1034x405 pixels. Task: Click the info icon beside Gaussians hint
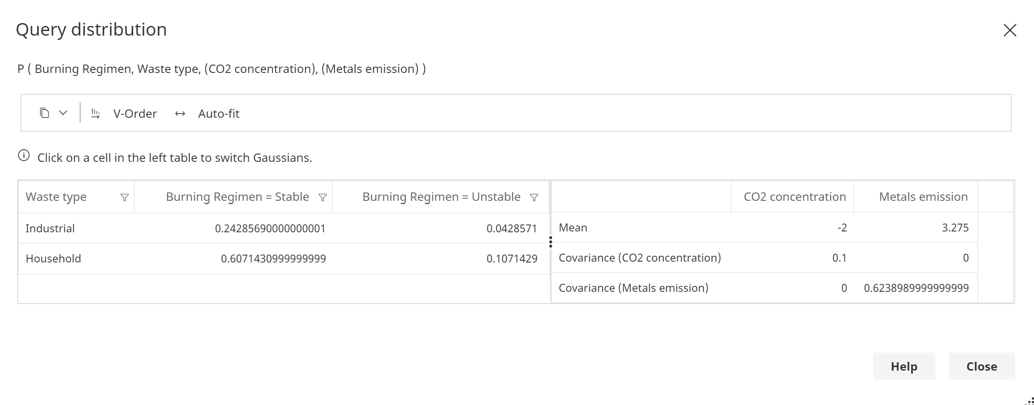click(24, 156)
